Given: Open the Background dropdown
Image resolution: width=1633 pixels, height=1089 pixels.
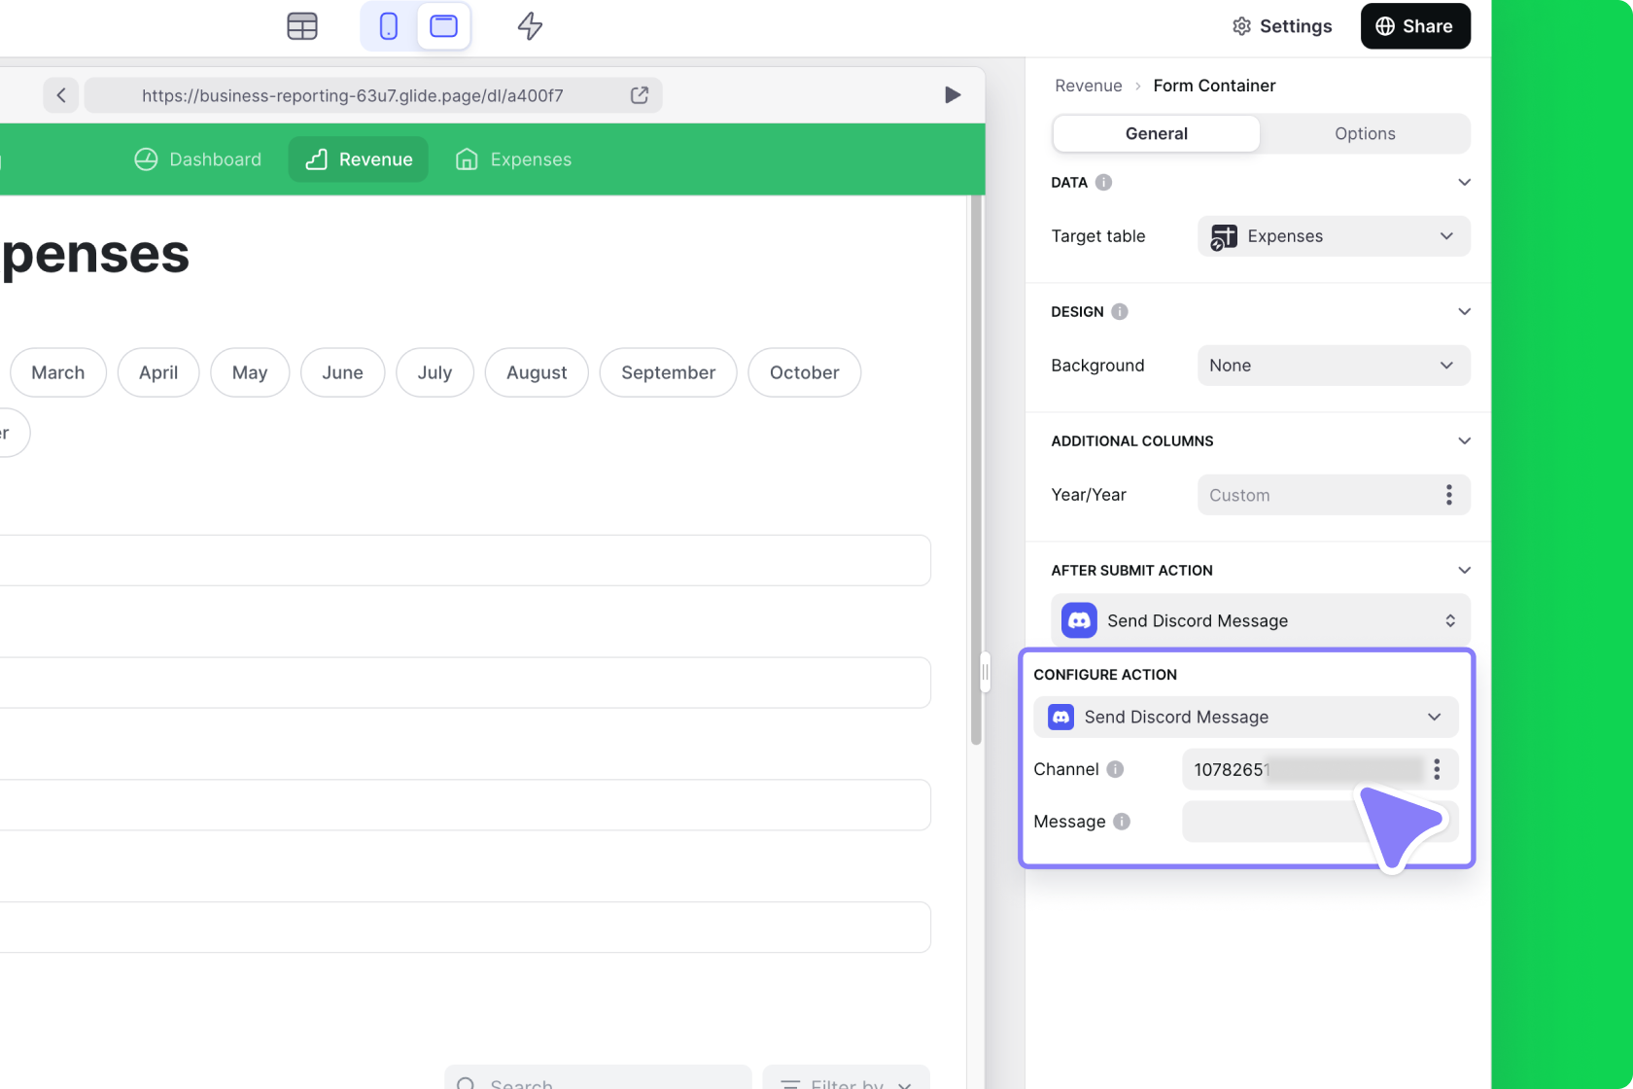Looking at the screenshot, I should [x=1333, y=366].
